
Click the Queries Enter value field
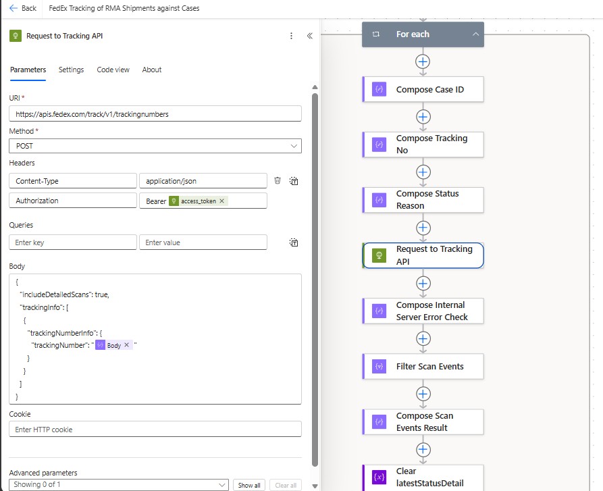(203, 242)
